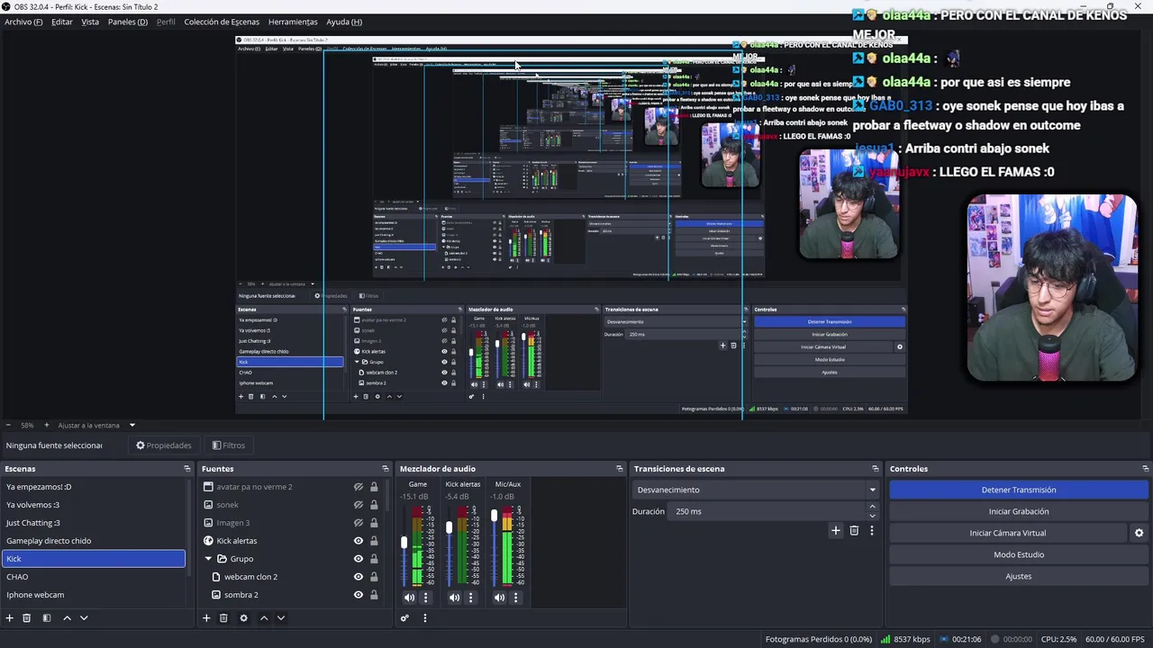Zoom in preview with plus icon
The width and height of the screenshot is (1153, 648).
47,425
